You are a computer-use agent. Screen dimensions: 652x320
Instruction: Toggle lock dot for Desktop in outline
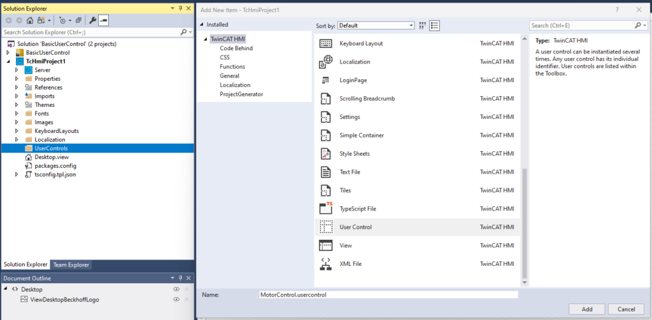[187, 289]
